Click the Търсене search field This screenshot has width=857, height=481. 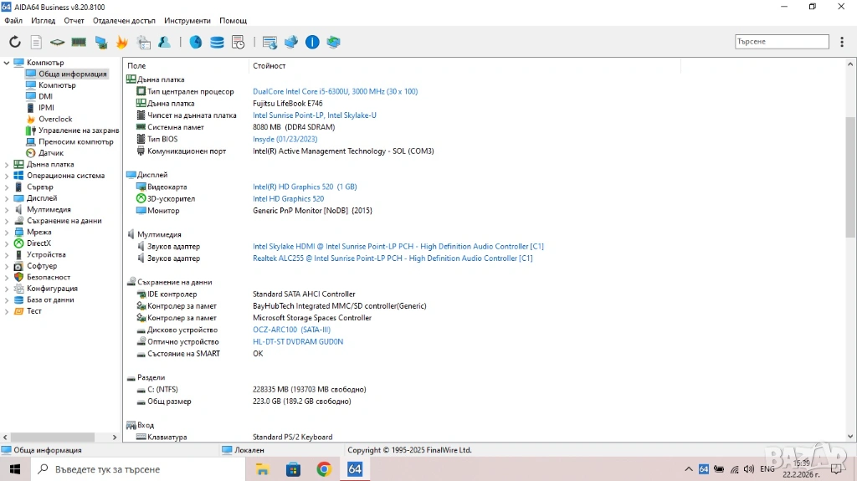pyautogui.click(x=782, y=42)
